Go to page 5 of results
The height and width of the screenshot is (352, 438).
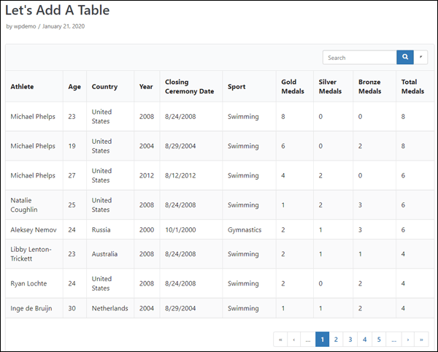coord(379,339)
